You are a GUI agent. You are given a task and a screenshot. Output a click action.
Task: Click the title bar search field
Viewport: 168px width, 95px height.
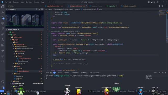[x=87, y=2]
